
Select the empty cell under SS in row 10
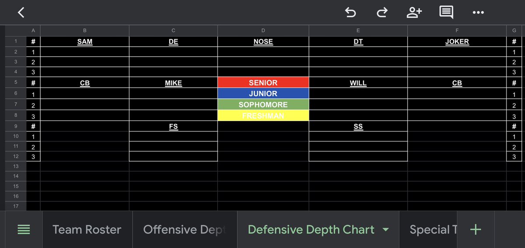pyautogui.click(x=358, y=136)
